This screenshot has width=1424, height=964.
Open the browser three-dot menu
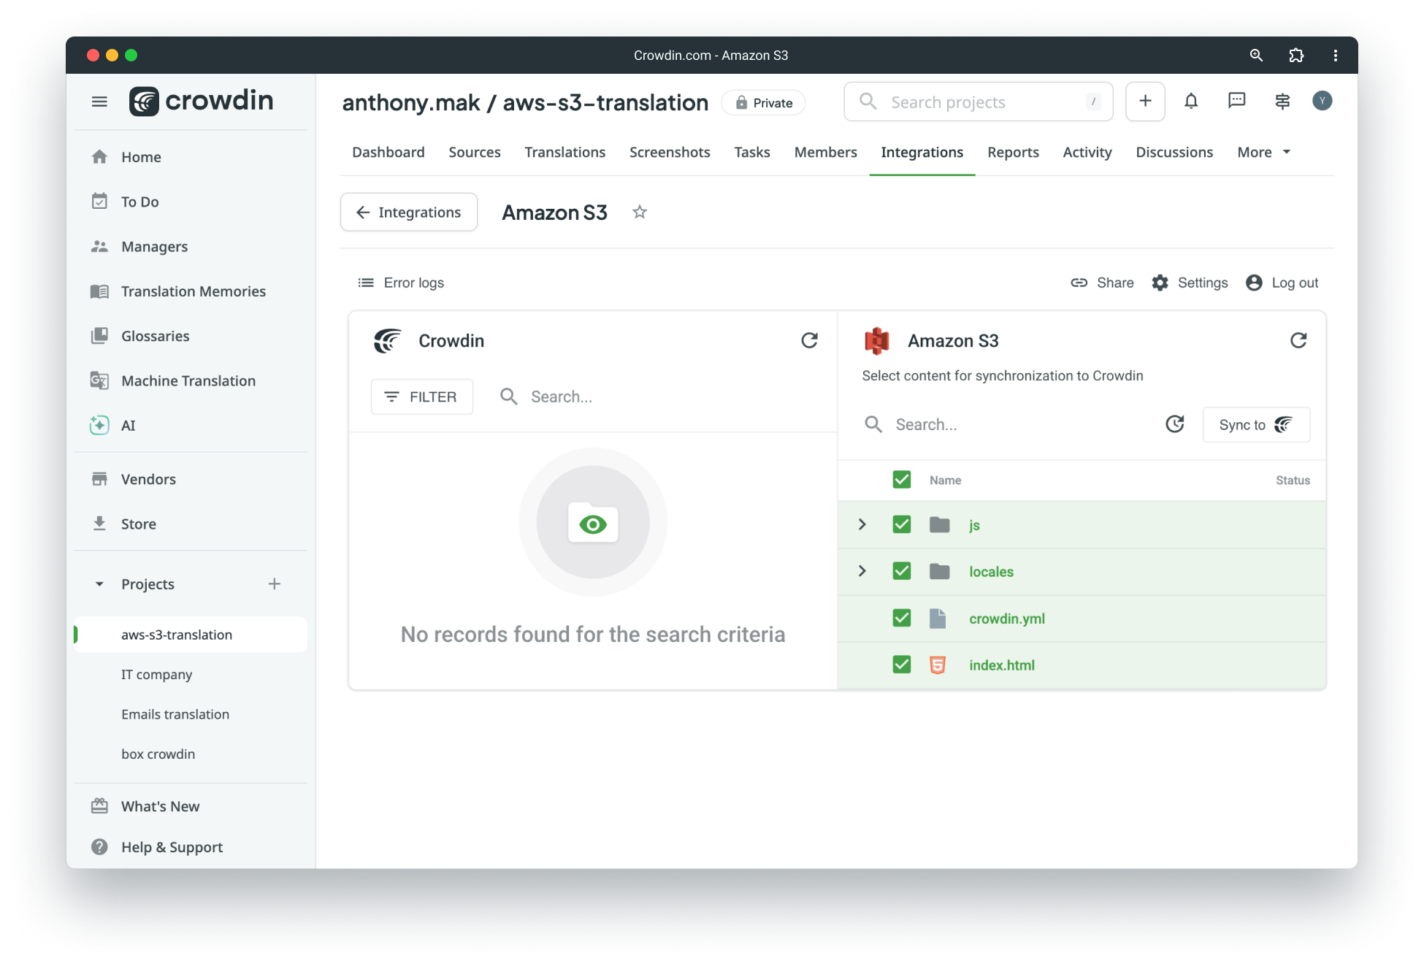point(1336,56)
